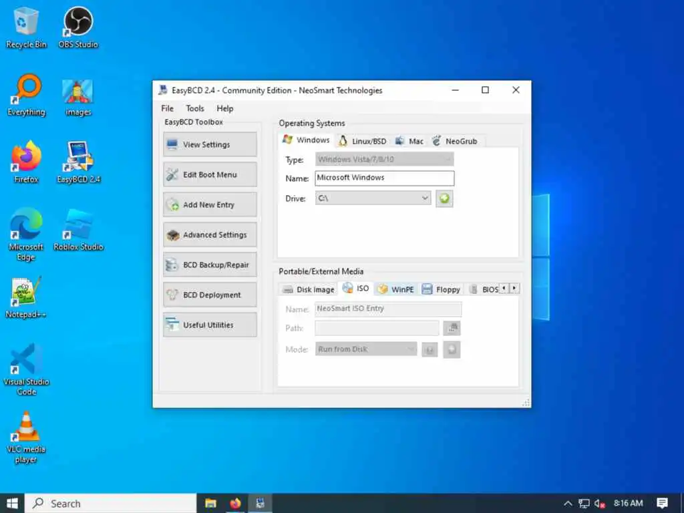Expand the Drive dropdown
Viewport: 684px width, 513px height.
pos(373,198)
